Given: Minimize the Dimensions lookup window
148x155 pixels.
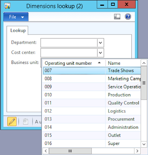Looking at the screenshot, I should (102, 5).
